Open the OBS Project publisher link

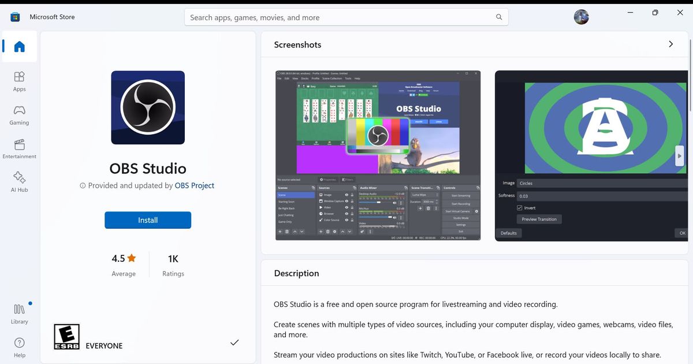(195, 185)
